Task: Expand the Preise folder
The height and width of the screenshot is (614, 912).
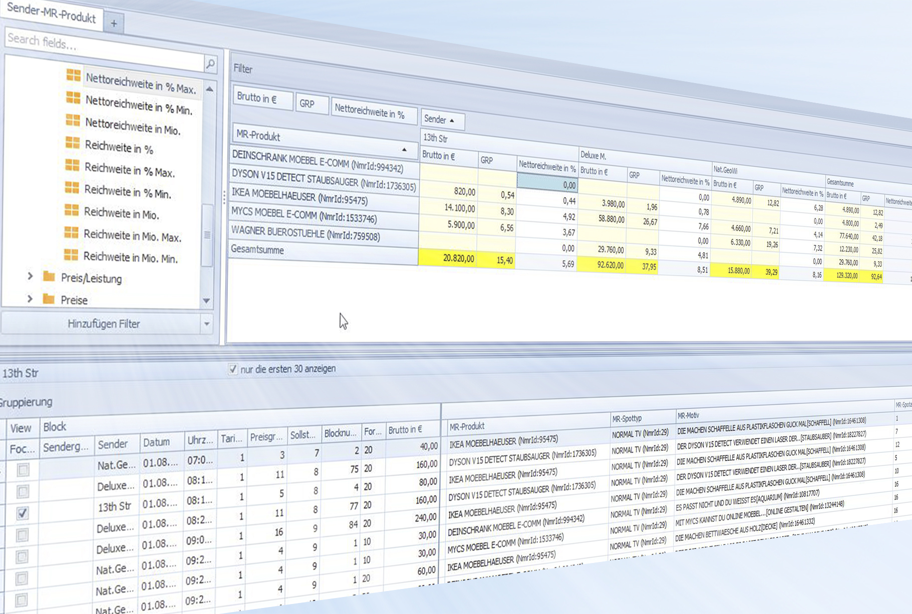Action: pyautogui.click(x=30, y=299)
